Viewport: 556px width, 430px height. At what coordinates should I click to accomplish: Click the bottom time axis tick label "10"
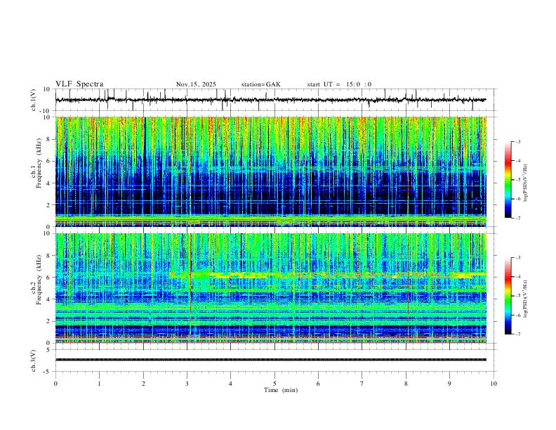tap(494, 384)
